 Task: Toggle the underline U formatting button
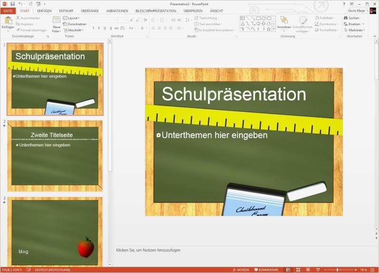(104, 28)
